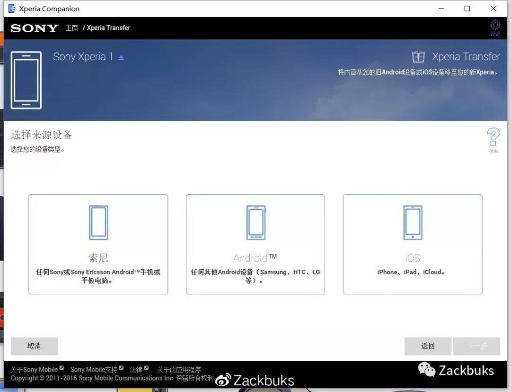The width and height of the screenshot is (511, 392).
Task: Click the 选择您的设备类型 instruction text
Action: pyautogui.click(x=38, y=149)
